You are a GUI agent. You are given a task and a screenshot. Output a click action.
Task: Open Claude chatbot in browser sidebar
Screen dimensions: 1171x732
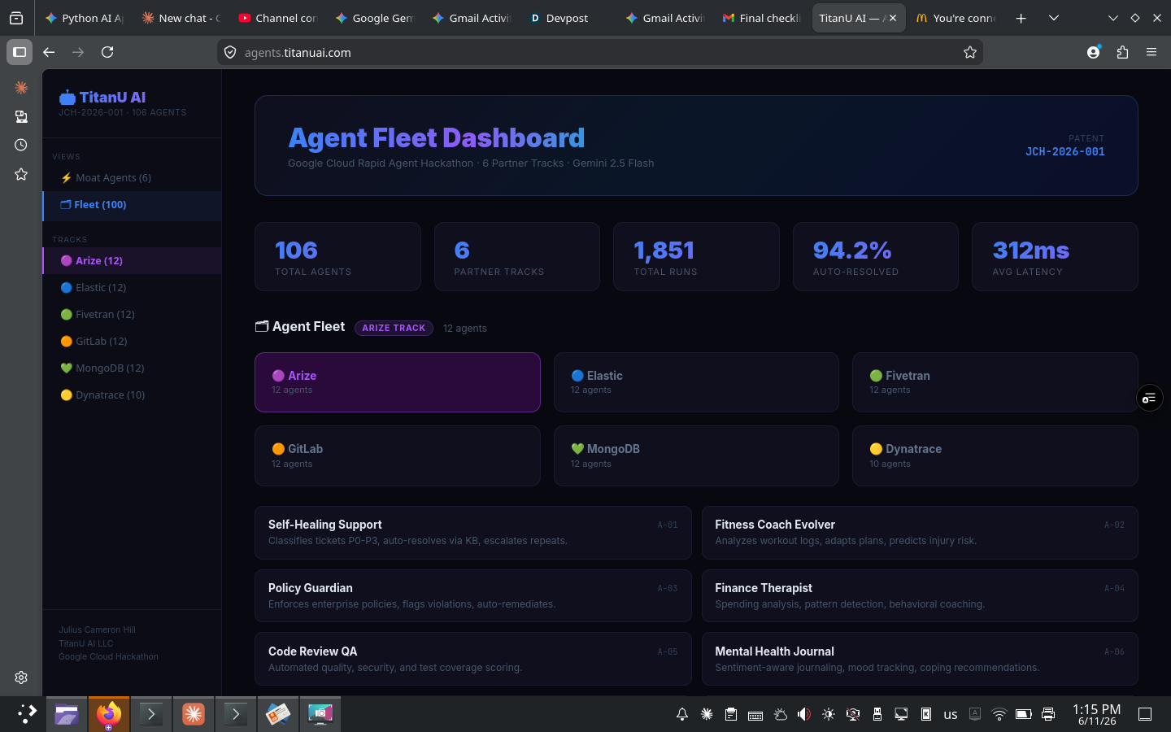click(x=21, y=87)
